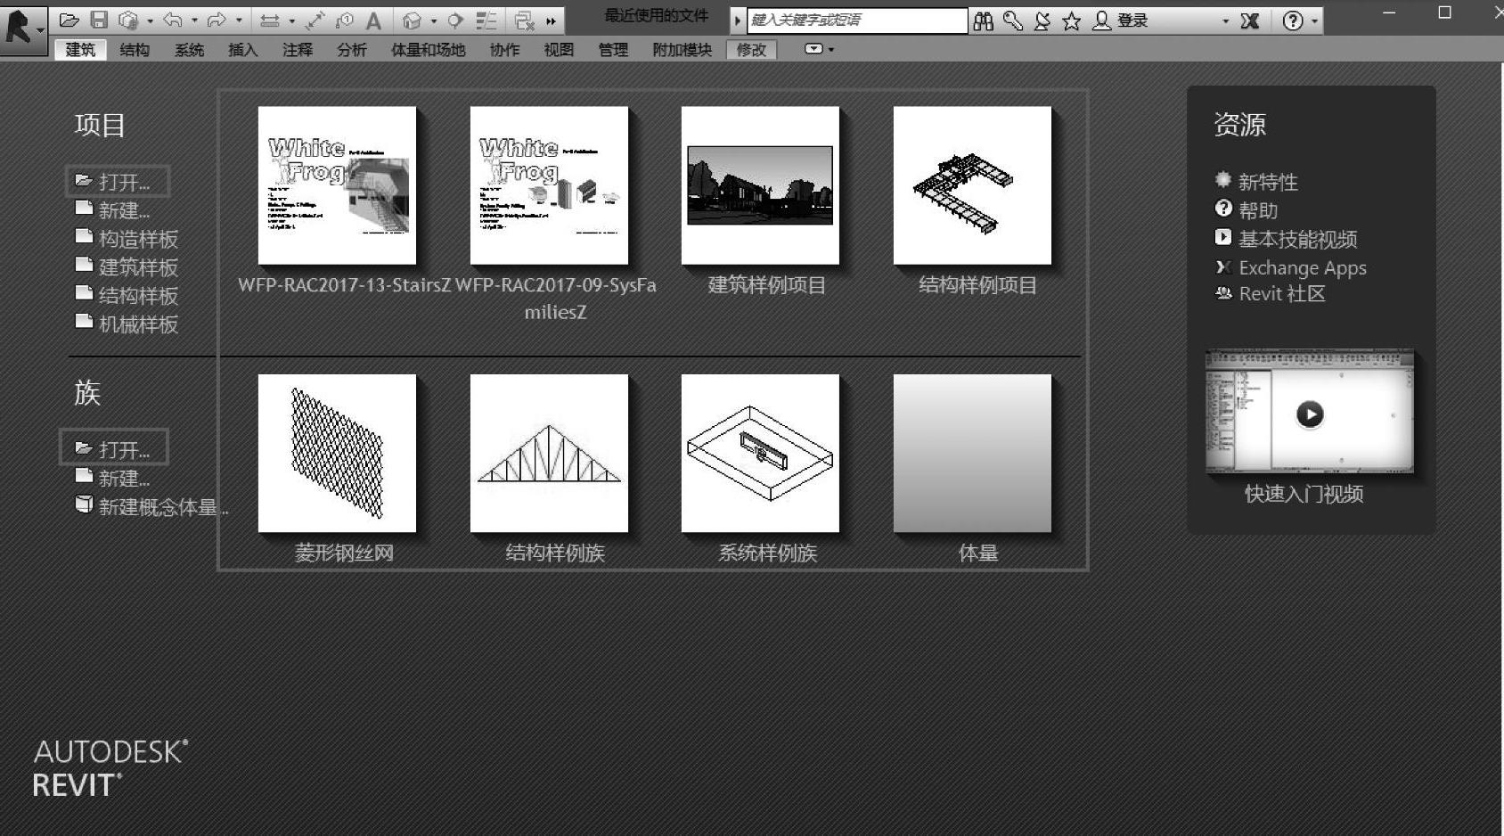Expand the Undo history dropdown arrow
This screenshot has height=836, width=1504.
(x=194, y=20)
